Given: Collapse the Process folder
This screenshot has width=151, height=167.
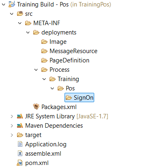Looking at the screenshot, I should [36, 70].
